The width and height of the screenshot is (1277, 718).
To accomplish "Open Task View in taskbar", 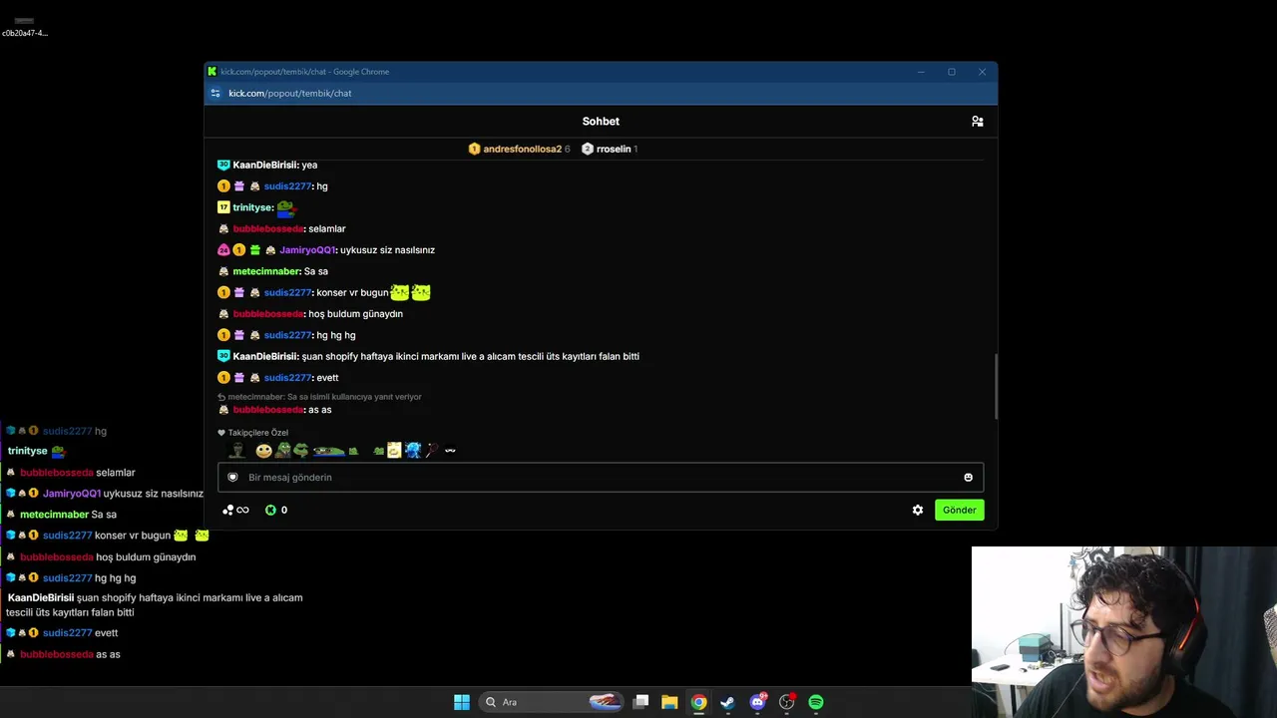I will (x=641, y=702).
